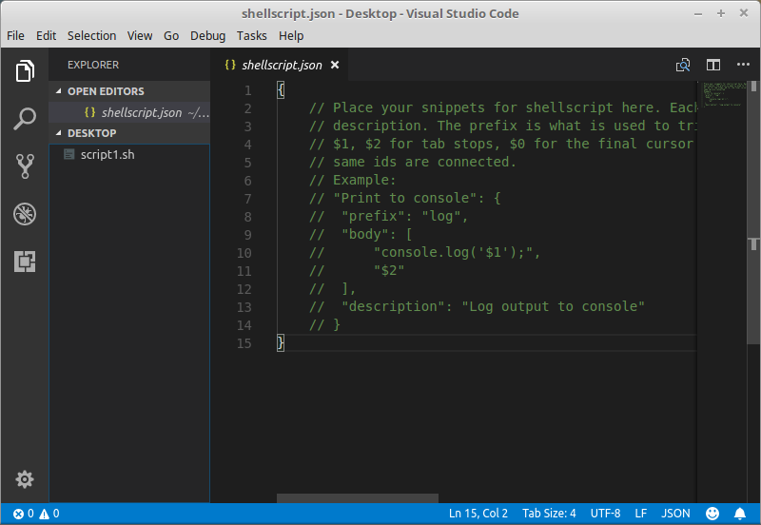Click the horizontal editor scrollbar
This screenshot has height=525, width=761.
tap(357, 497)
